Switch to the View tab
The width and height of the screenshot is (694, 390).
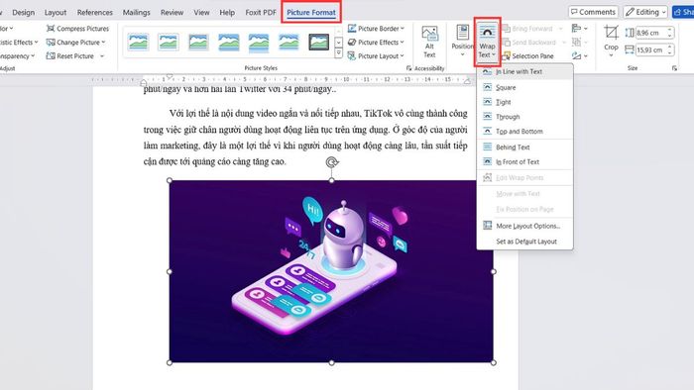tap(201, 12)
